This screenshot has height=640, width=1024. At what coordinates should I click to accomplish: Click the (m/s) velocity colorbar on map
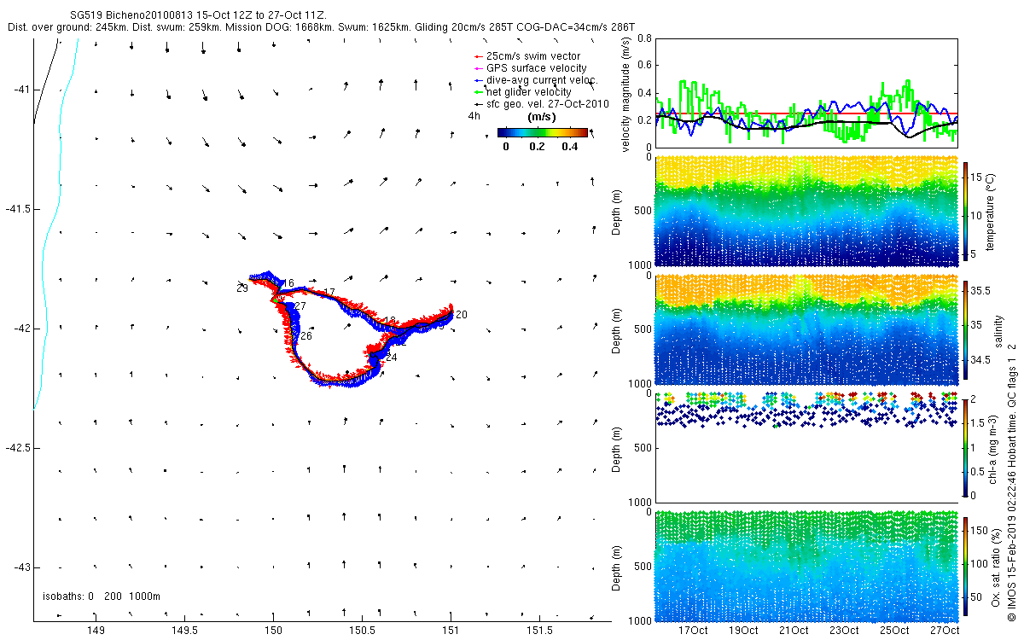click(x=543, y=132)
